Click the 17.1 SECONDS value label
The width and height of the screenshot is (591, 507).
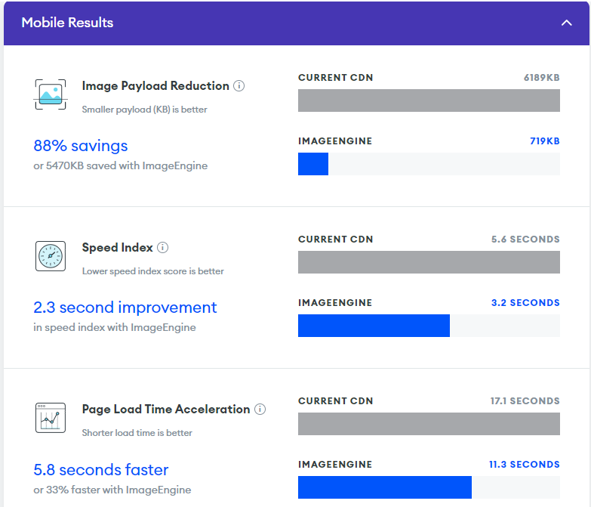click(x=525, y=401)
